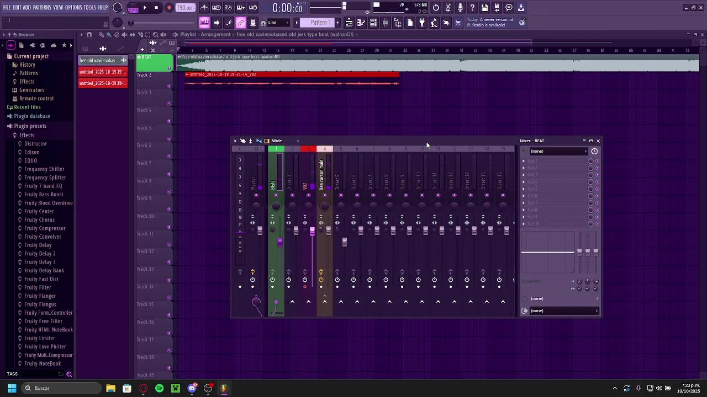707x397 pixels.
Task: Open the Playlist view from toolbar
Action: [x=349, y=23]
